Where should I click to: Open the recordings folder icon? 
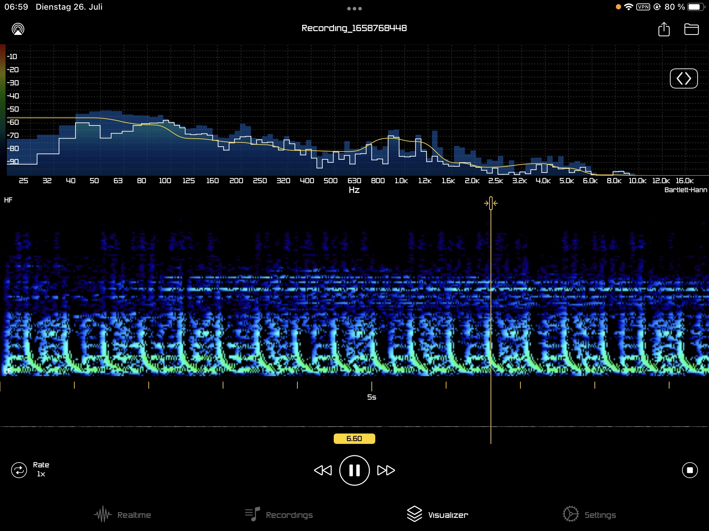691,29
